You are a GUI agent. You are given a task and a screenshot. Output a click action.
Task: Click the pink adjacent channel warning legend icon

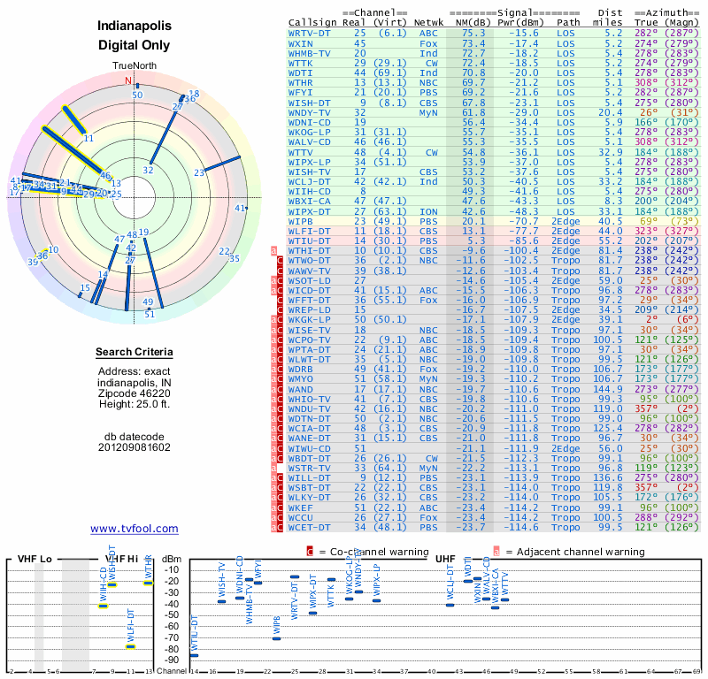496,552
